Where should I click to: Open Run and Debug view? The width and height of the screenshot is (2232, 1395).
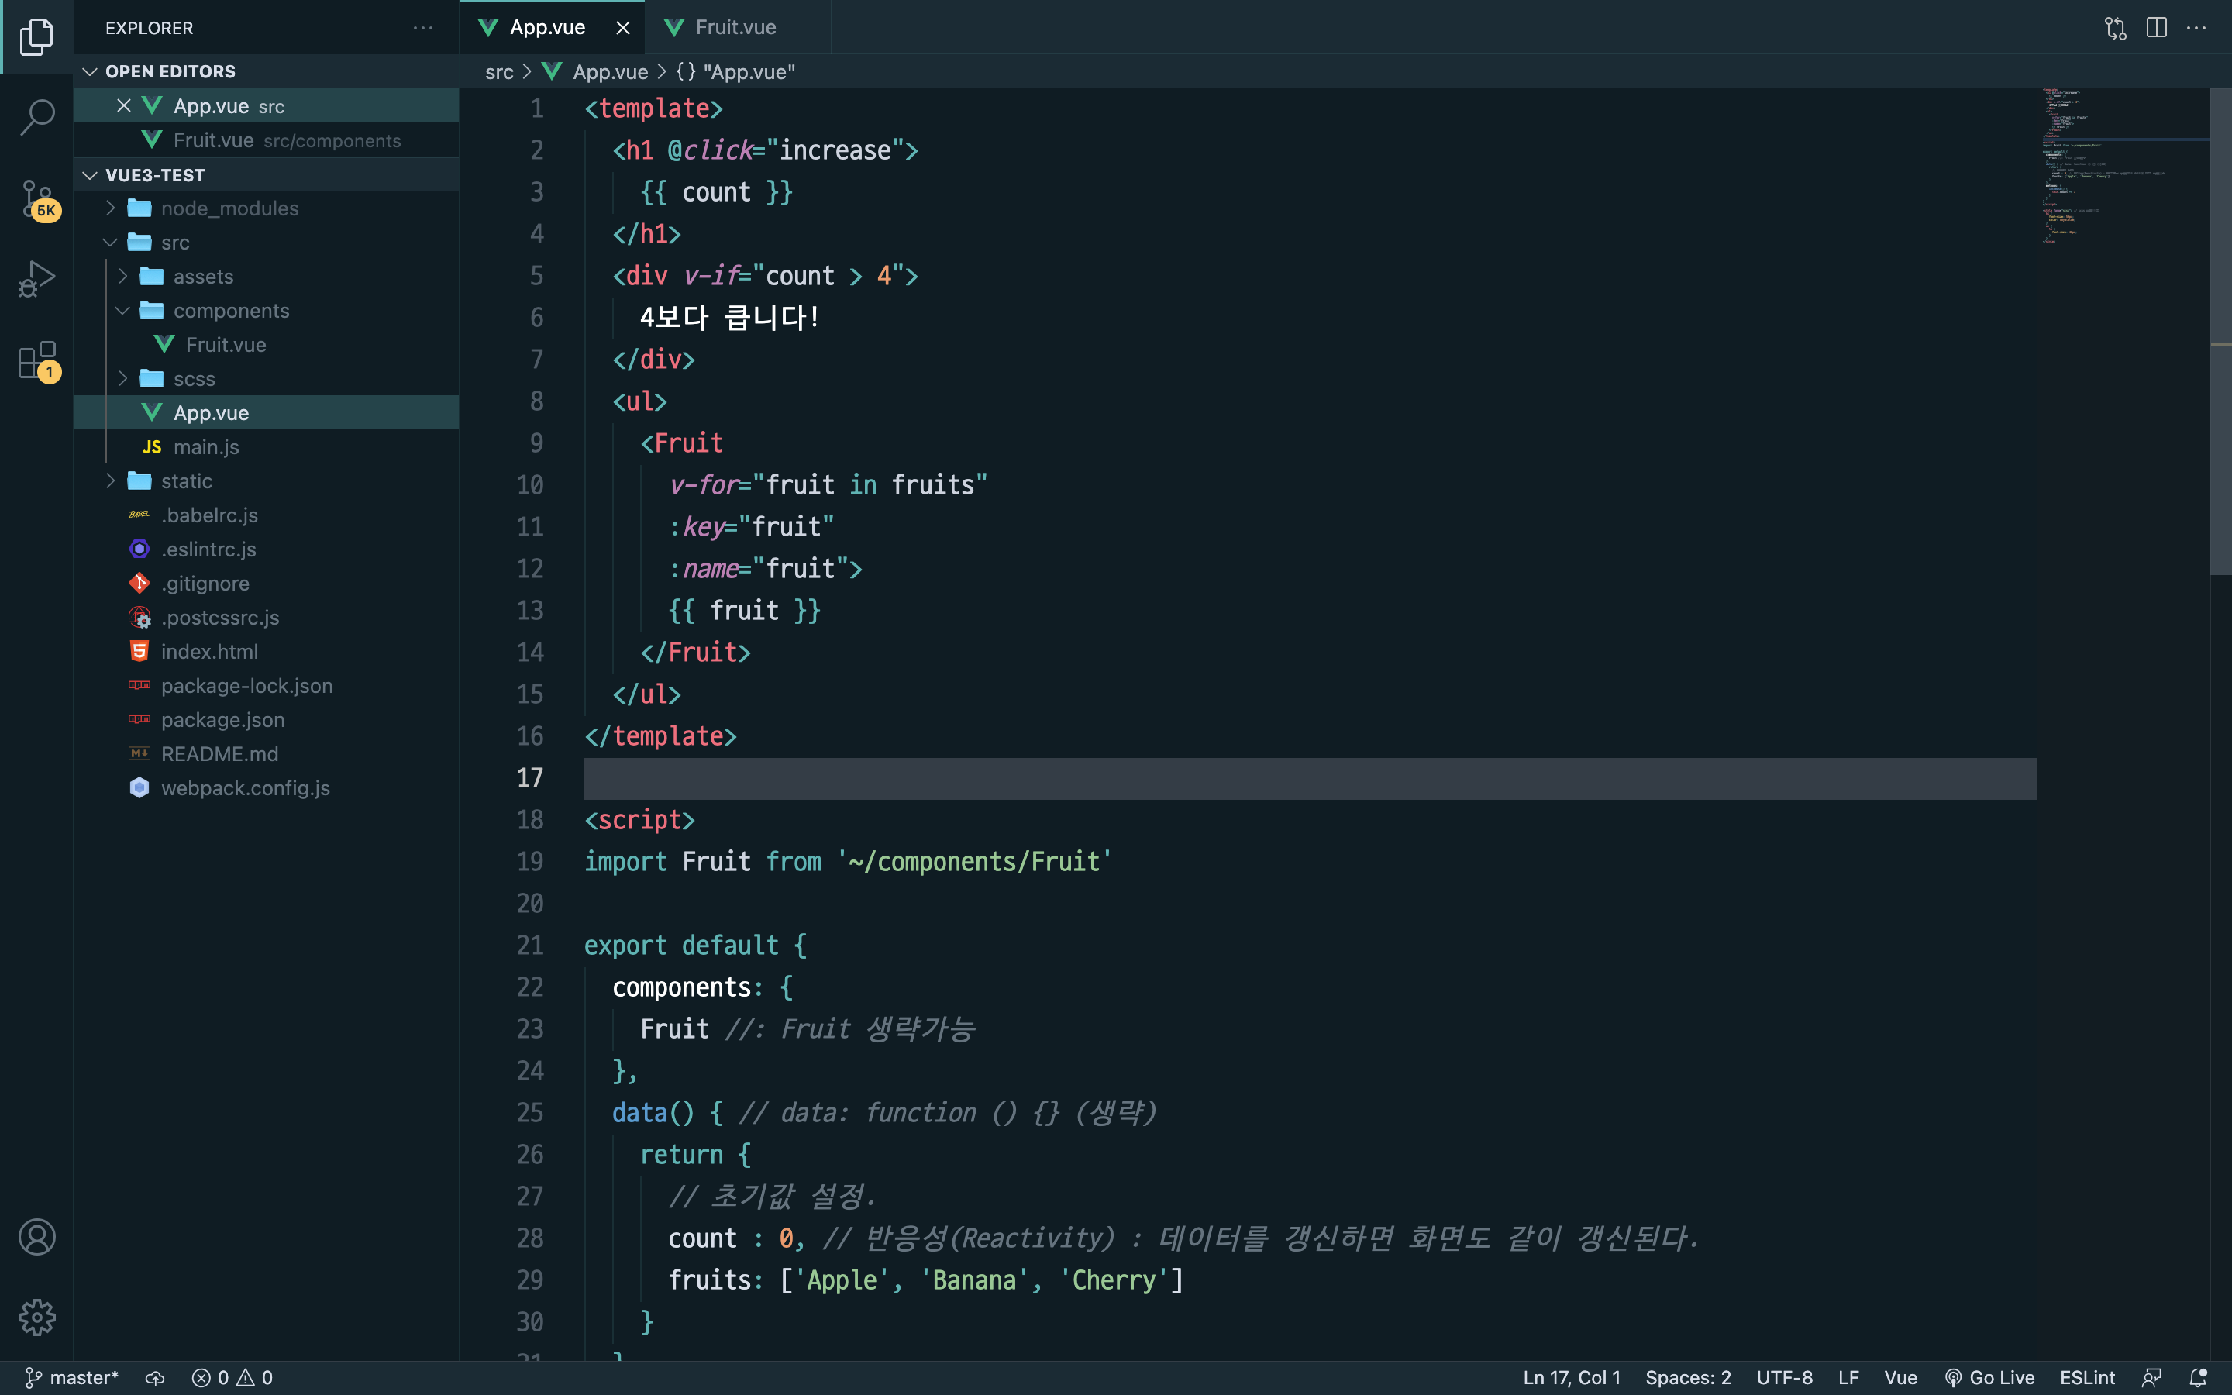[x=37, y=277]
